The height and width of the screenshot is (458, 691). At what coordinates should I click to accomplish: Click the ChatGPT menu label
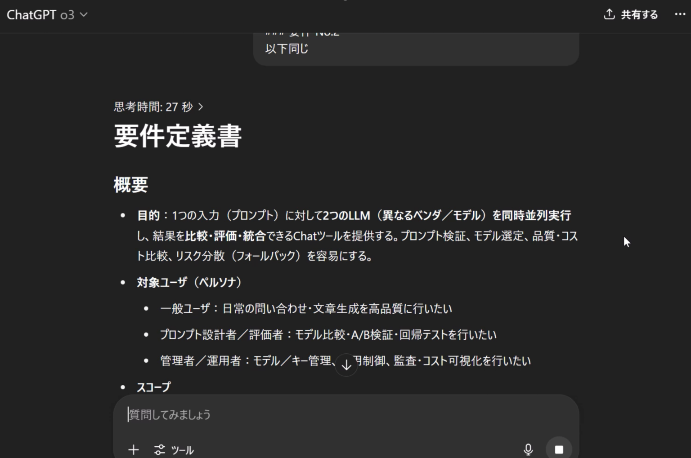coord(31,14)
